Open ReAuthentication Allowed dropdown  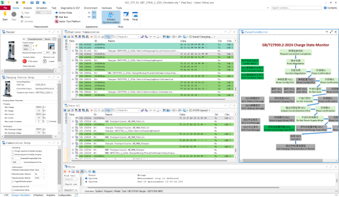pyautogui.click(x=40, y=174)
